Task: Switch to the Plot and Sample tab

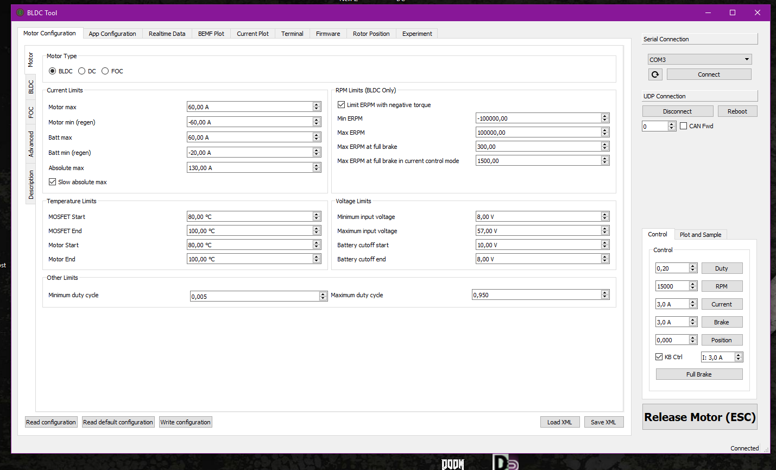Action: coord(701,235)
